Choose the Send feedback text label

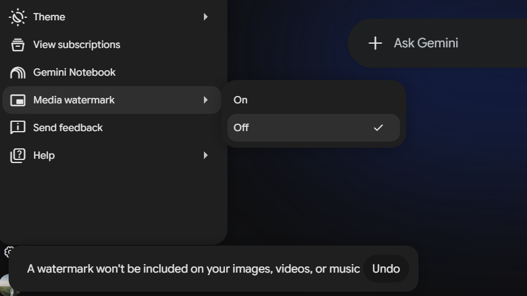68,128
